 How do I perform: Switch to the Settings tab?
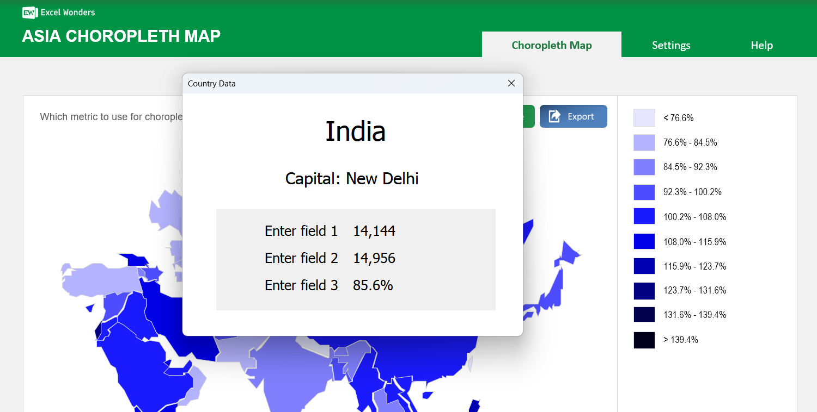click(670, 45)
